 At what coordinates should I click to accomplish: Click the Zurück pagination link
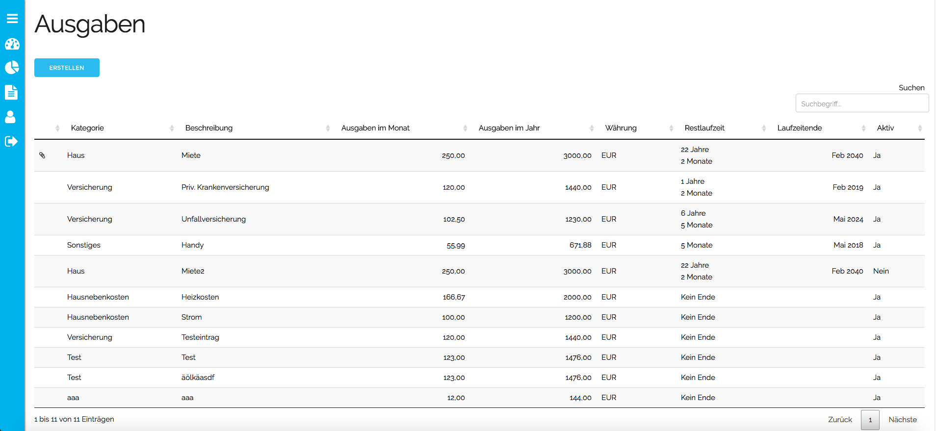point(840,420)
